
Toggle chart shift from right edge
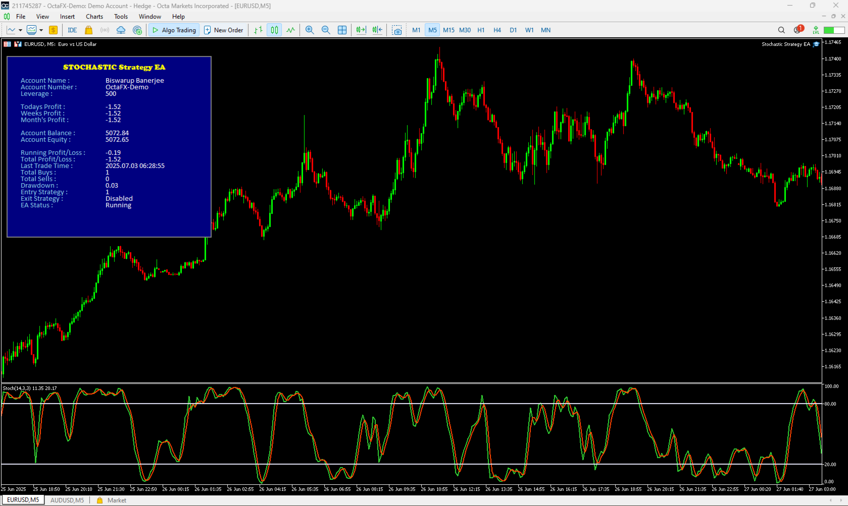tap(377, 30)
